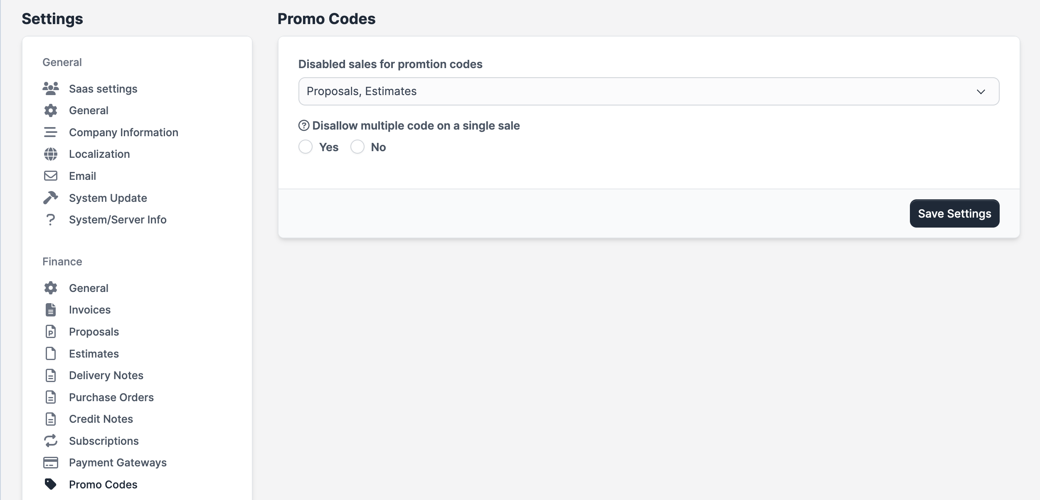Screen dimensions: 1040x500
Task: Navigate to Proposals settings
Action: click(93, 331)
